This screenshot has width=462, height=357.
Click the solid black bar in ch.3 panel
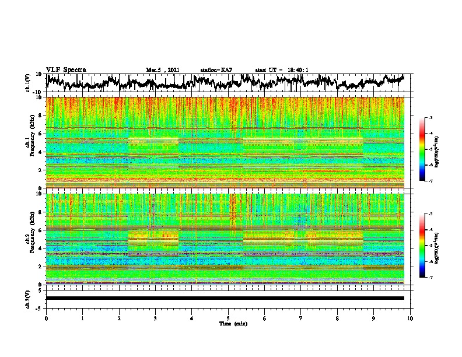(x=225, y=298)
